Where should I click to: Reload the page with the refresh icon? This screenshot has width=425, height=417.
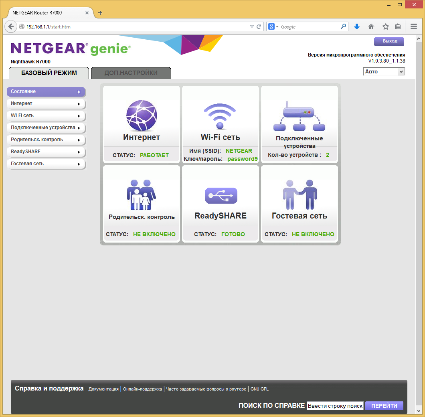tap(259, 26)
